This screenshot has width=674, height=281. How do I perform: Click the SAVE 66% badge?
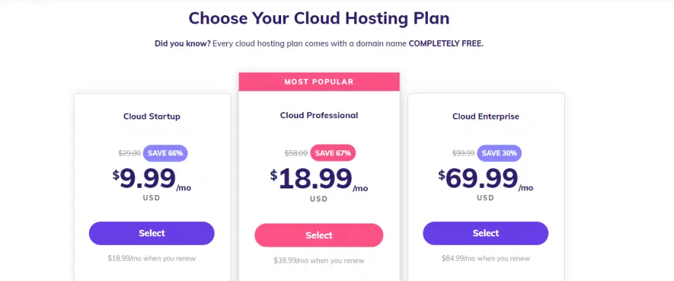pos(165,153)
